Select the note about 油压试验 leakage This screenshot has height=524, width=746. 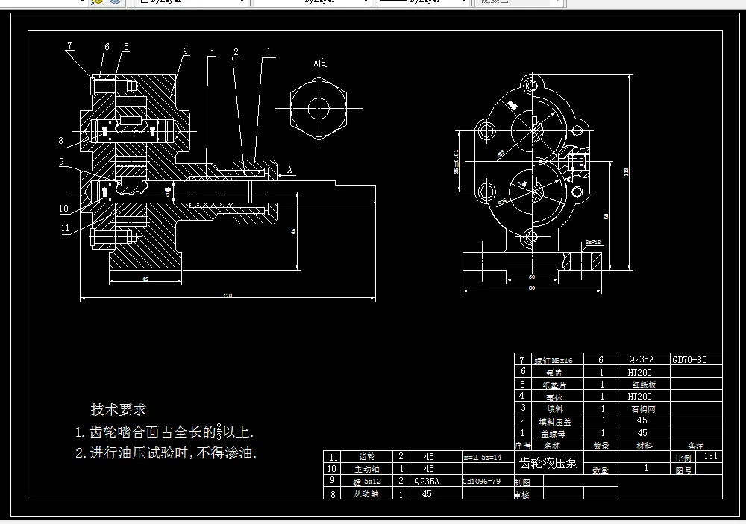tap(169, 449)
